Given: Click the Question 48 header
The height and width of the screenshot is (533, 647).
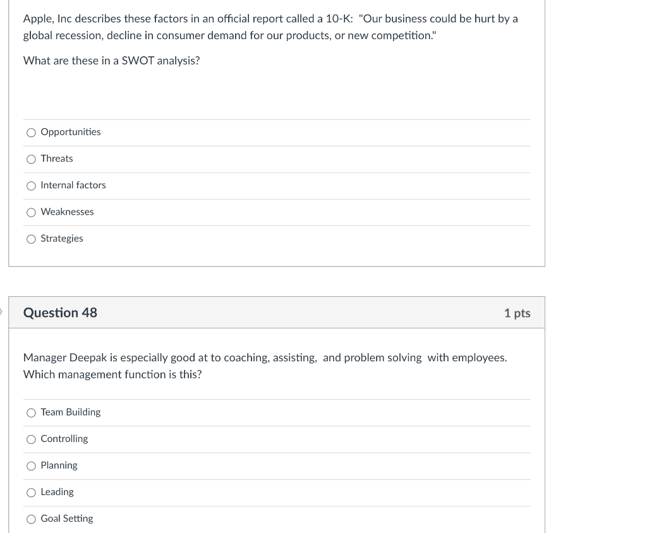Looking at the screenshot, I should click(60, 313).
